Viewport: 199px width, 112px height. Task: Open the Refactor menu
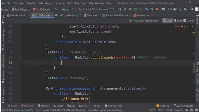(x=60, y=3)
